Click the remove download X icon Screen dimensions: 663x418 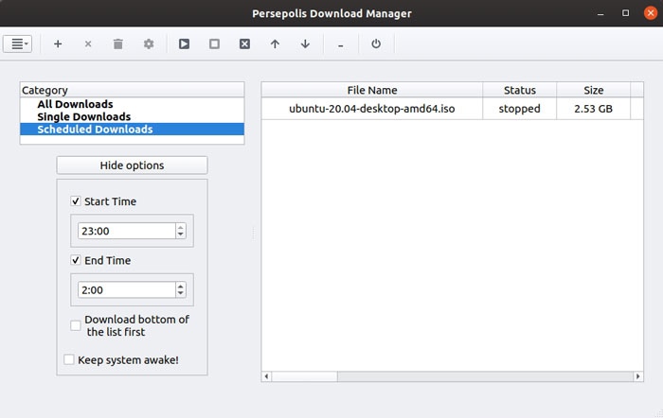click(88, 44)
